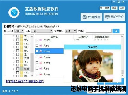Image resolution: width=128 pixels, height=95 pixels.
Task: Click the 文件预览 preview header
Action: tap(93, 47)
